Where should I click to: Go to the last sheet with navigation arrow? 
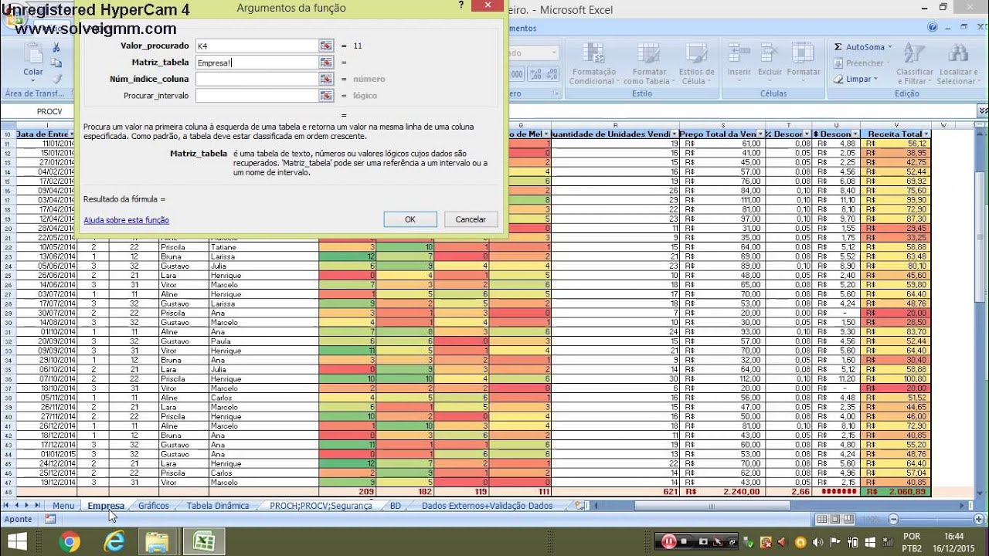click(37, 506)
